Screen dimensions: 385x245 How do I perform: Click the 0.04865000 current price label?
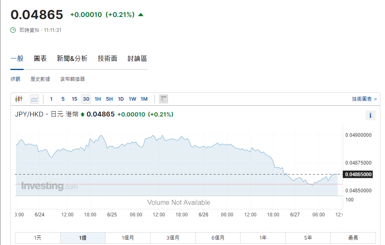coord(358,175)
